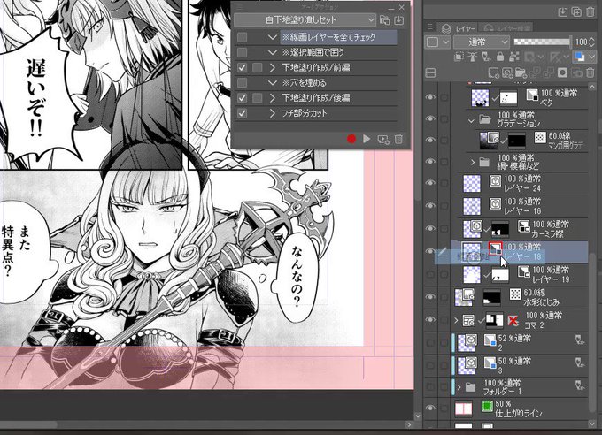Collapse the ※線画レイヤーを全てチェック action
602x435 pixels.
[272, 37]
